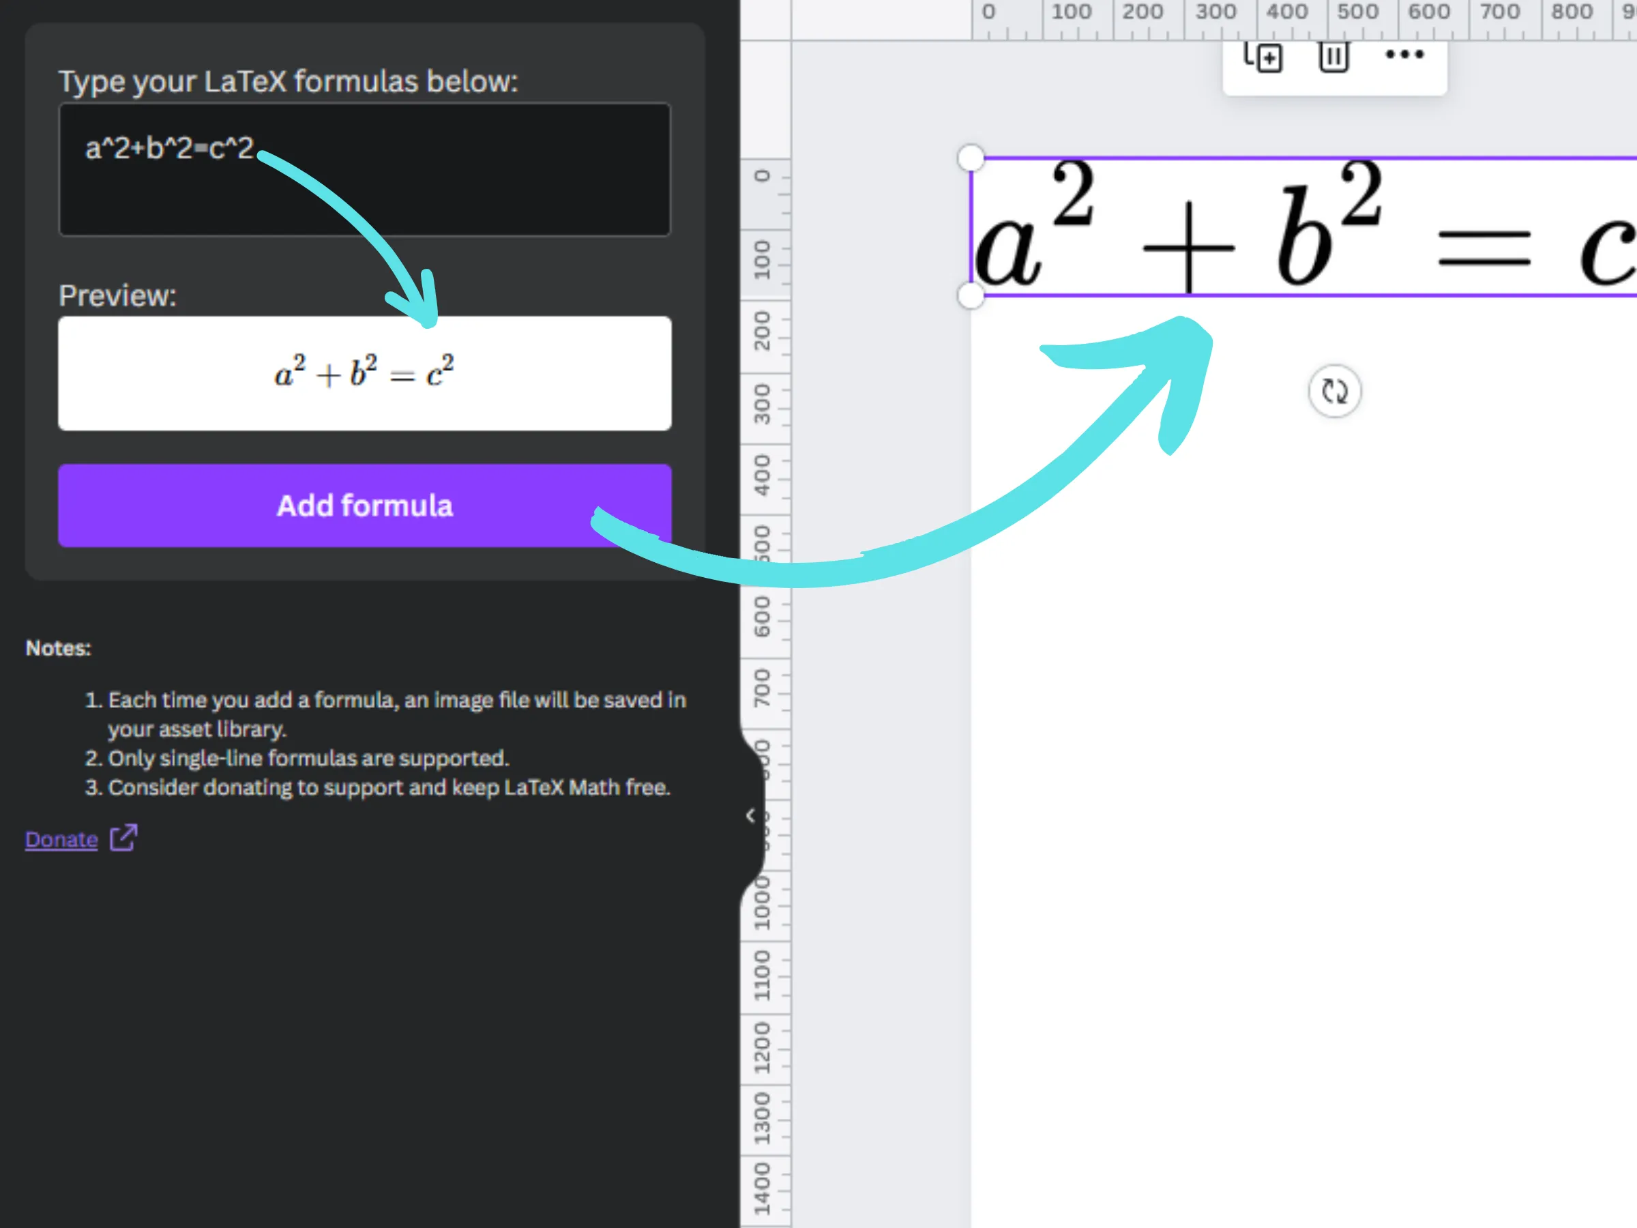1637x1228 pixels.
Task: Select the rendered formula on the canvas
Action: pyautogui.click(x=1258, y=227)
